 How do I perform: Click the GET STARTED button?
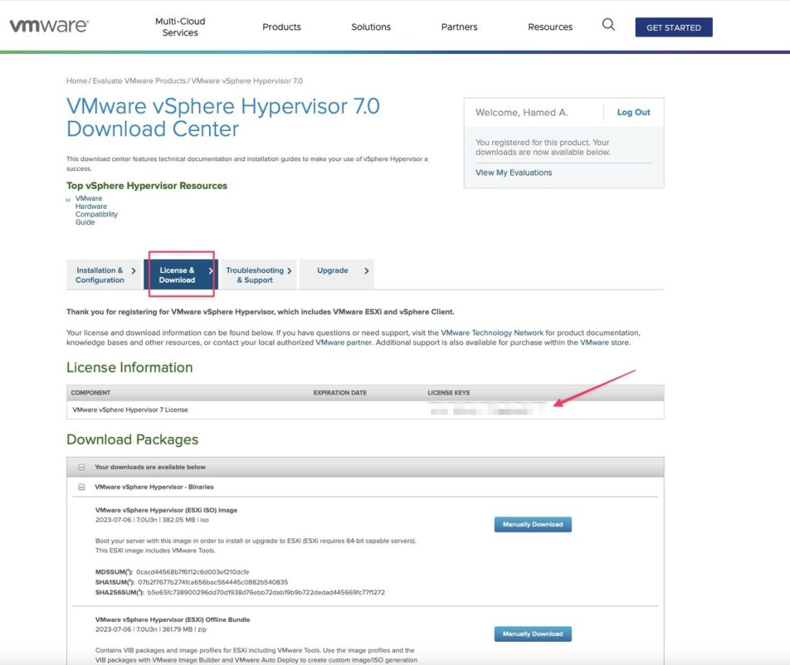674,27
